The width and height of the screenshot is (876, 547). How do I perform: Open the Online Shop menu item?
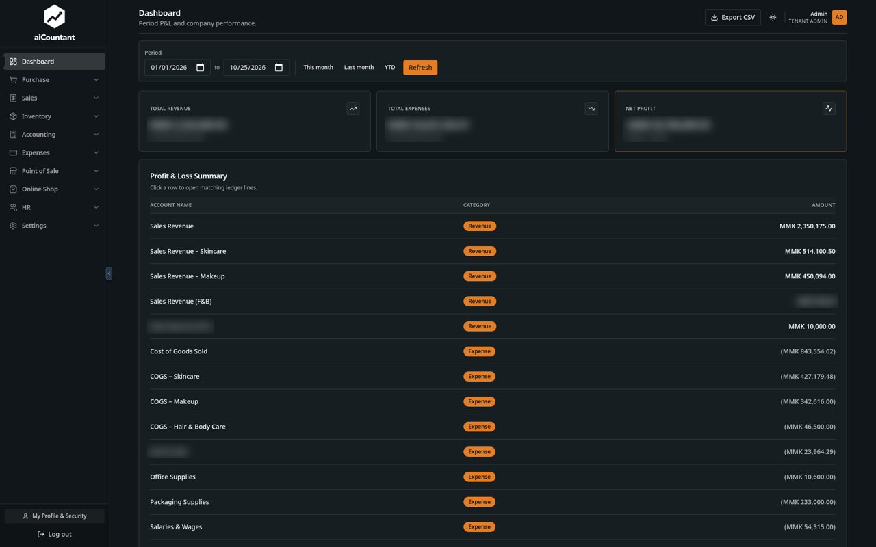(x=55, y=189)
